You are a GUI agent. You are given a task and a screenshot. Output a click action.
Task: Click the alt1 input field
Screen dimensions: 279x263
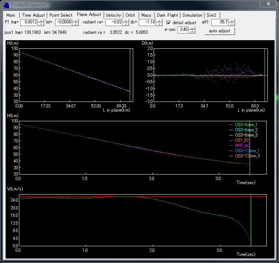220,22
